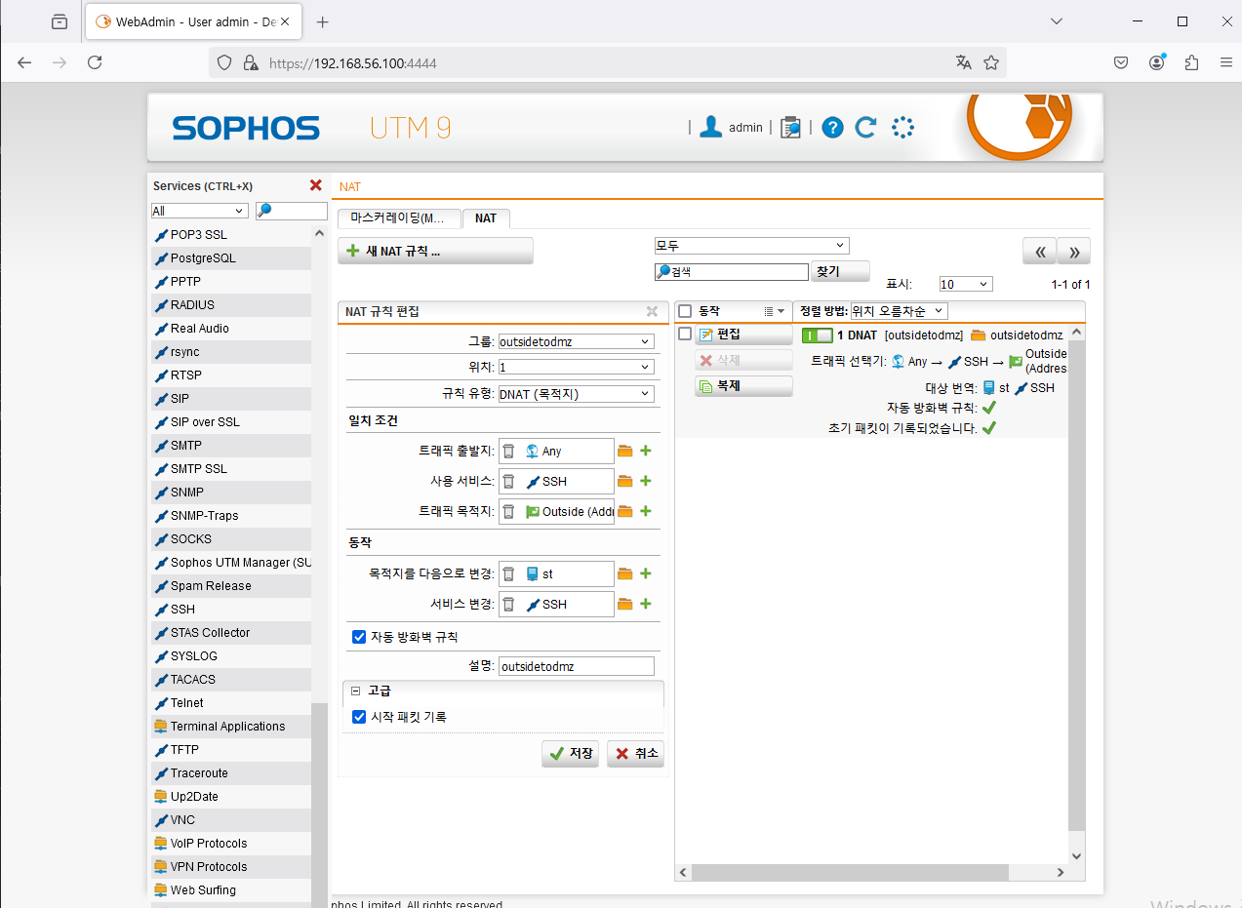
Task: Open the Firefox extensions icon
Action: (x=1191, y=62)
